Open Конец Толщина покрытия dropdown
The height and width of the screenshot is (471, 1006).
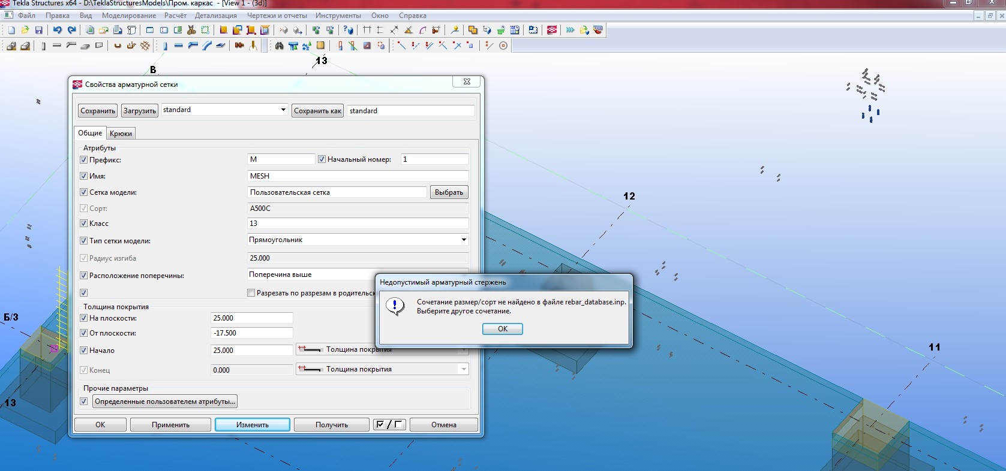click(463, 370)
